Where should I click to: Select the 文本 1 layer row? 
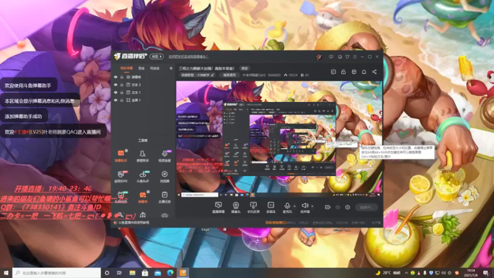pos(143,92)
